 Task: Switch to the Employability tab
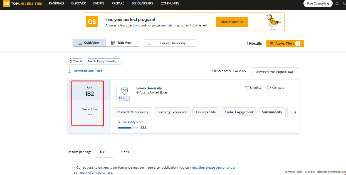pos(206,112)
